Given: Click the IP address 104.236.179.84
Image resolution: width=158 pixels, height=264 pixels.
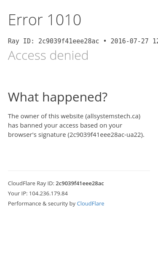Looking at the screenshot, I should coord(48,193).
